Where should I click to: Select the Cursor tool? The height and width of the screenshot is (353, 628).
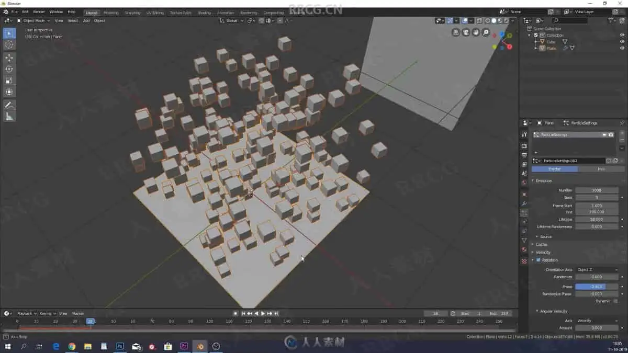9,45
